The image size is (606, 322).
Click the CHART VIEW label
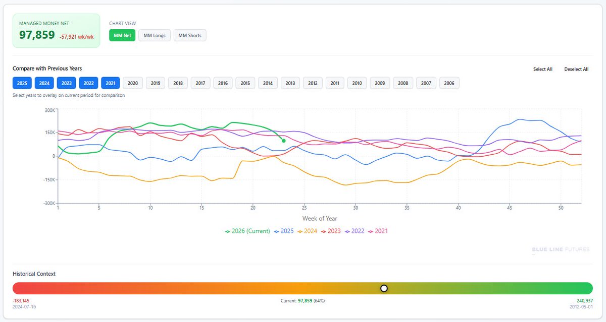(x=123, y=23)
